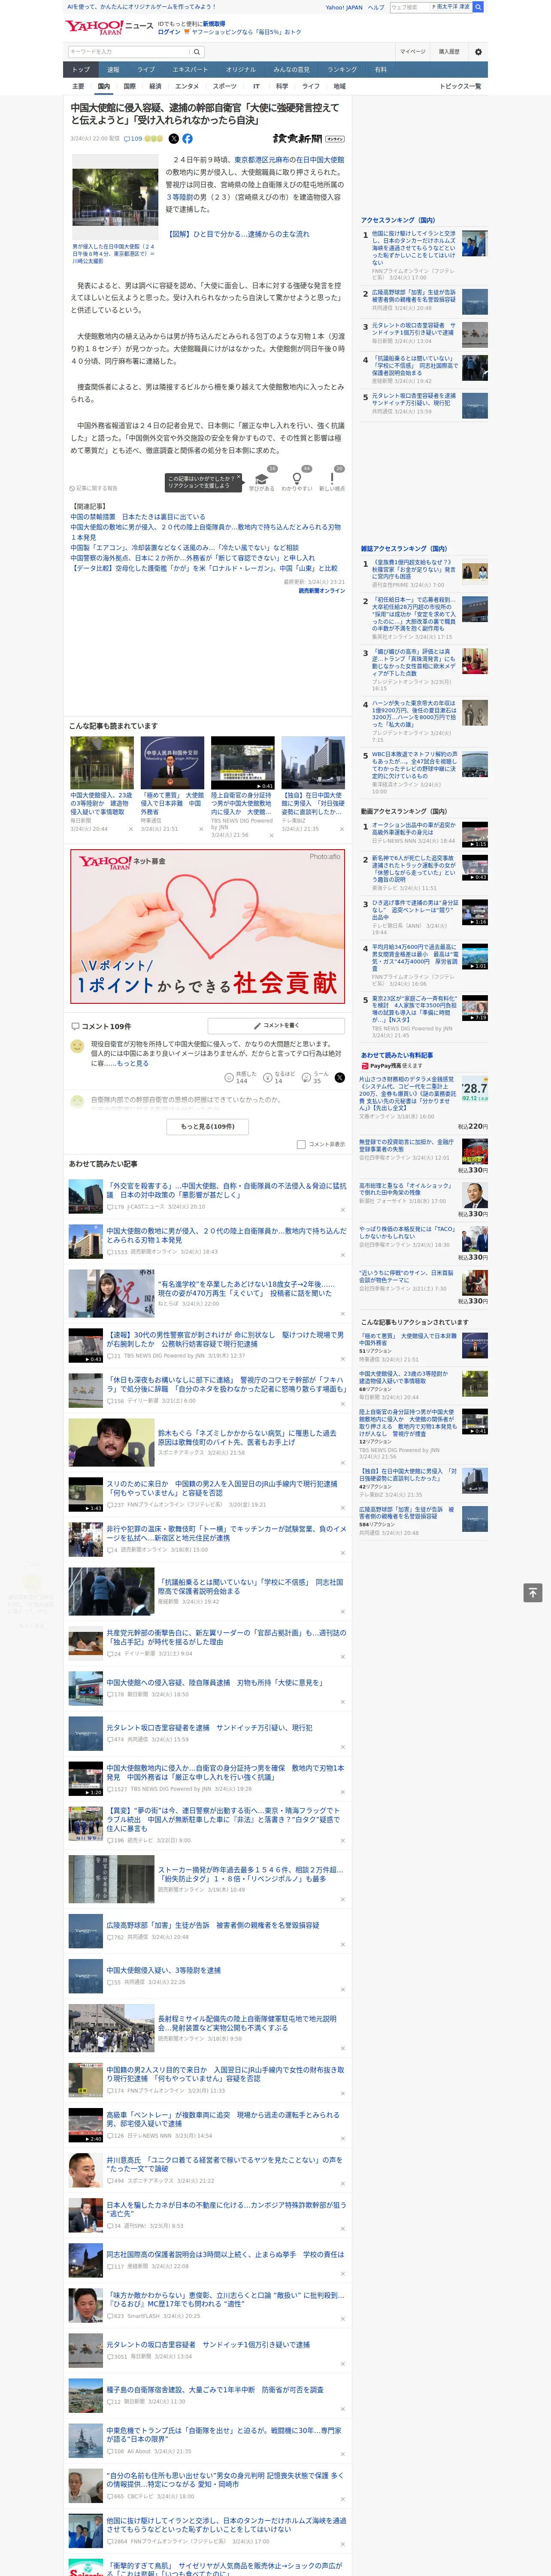Click the コメントを書く button

pos(276,1026)
